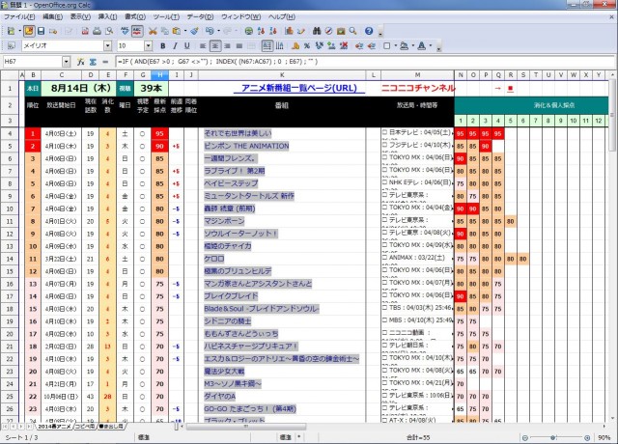Open the 挿入(I) menu
Screen dimensions: 618x444
(x=107, y=17)
